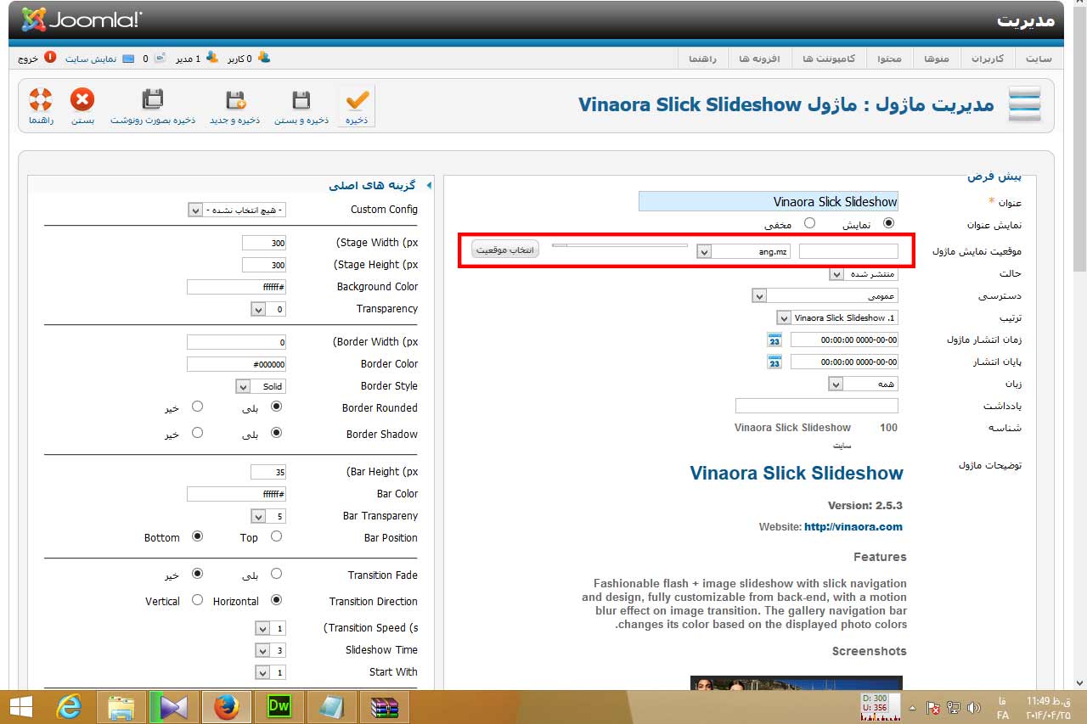Open calendar for پایان انتشار date
This screenshot has height=724, width=1087.
click(774, 362)
